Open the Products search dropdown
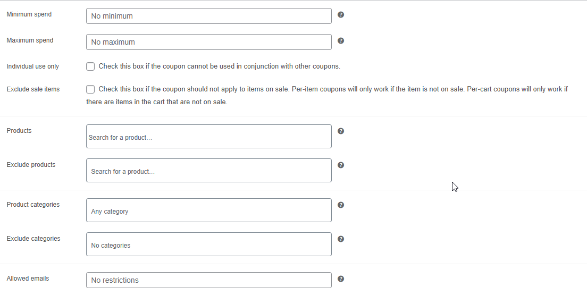Viewport: 587px width, 295px height. (208, 137)
